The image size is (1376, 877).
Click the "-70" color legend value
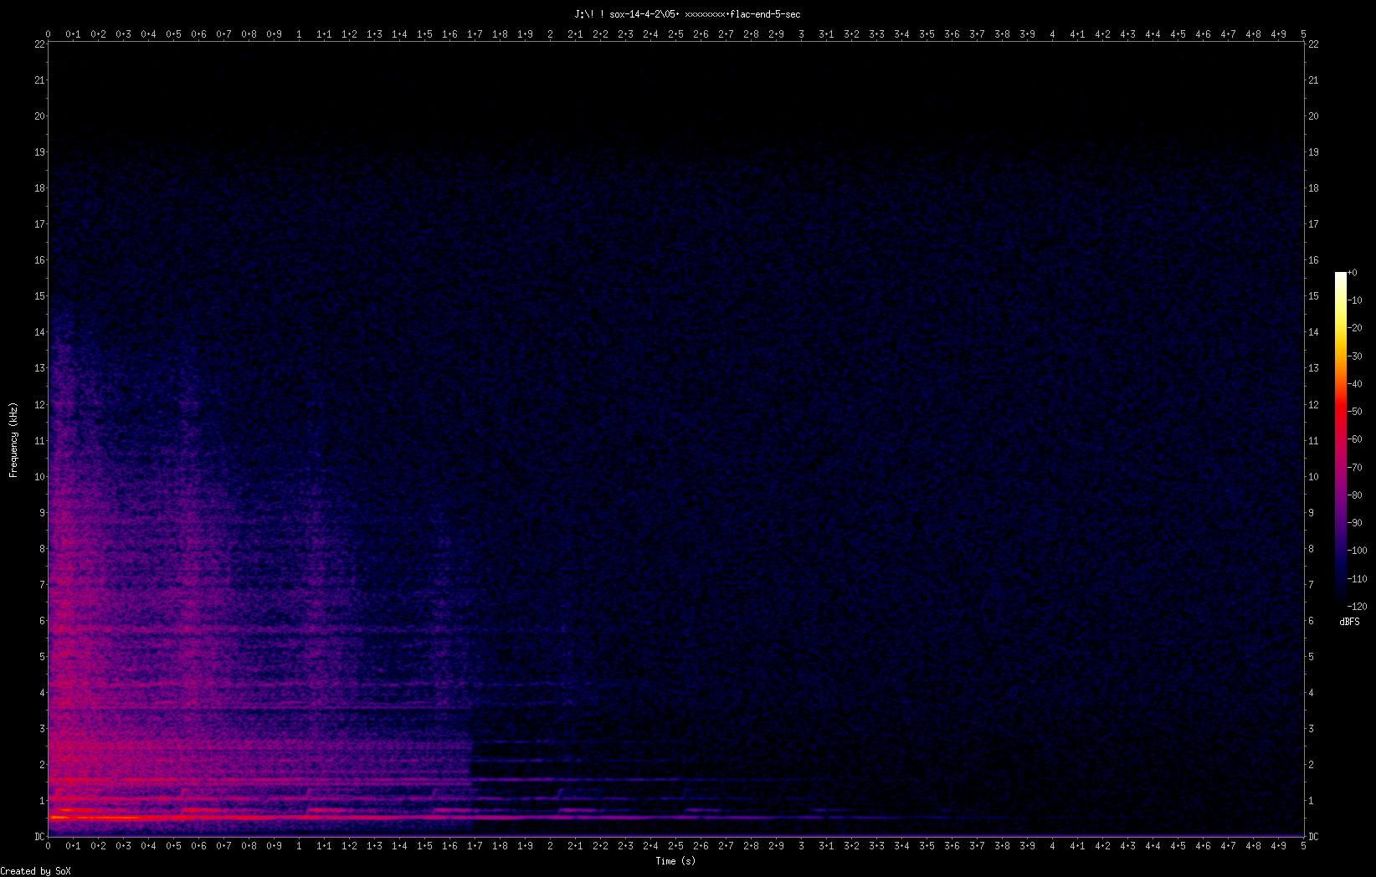click(x=1355, y=468)
